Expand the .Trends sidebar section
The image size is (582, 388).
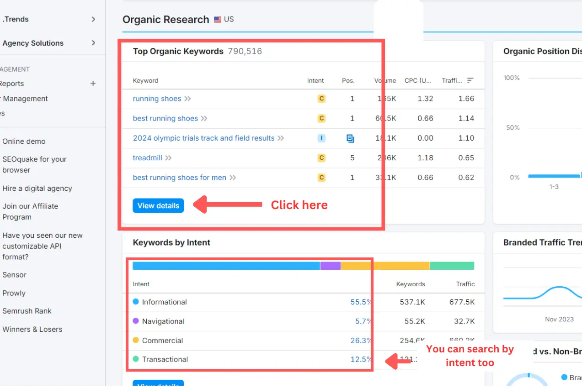[93, 19]
